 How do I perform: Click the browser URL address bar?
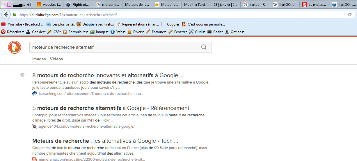[x=180, y=15]
